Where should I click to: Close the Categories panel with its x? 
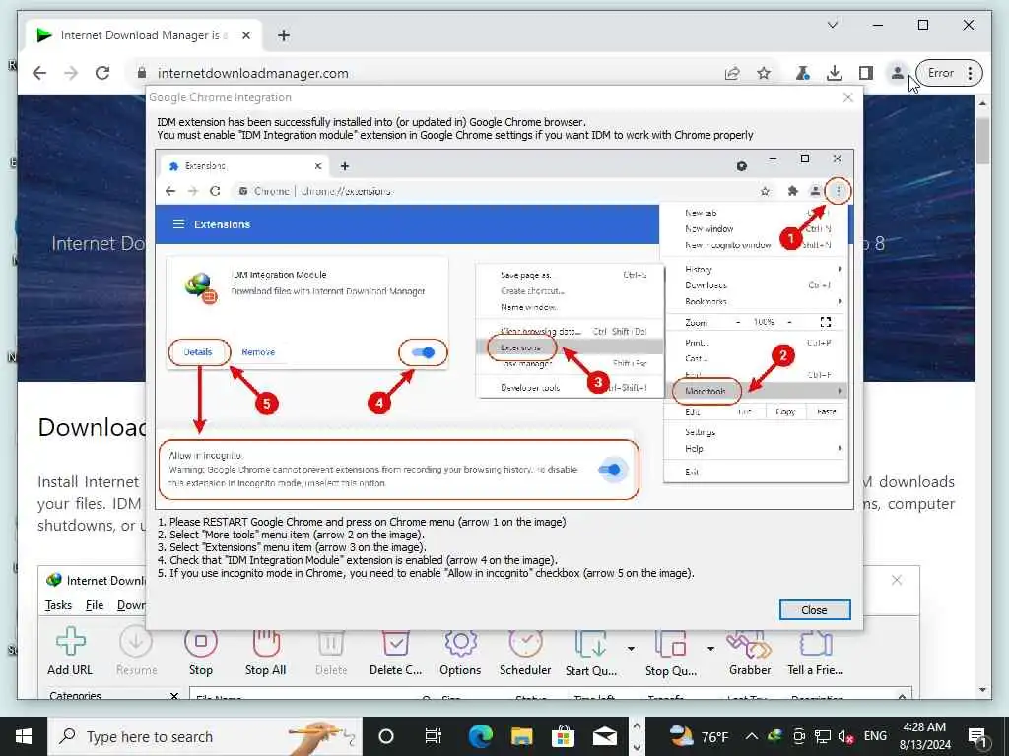click(x=174, y=696)
